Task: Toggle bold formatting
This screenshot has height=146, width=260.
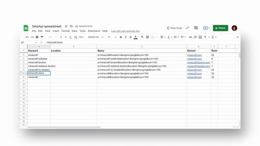Action: [x=121, y=37]
